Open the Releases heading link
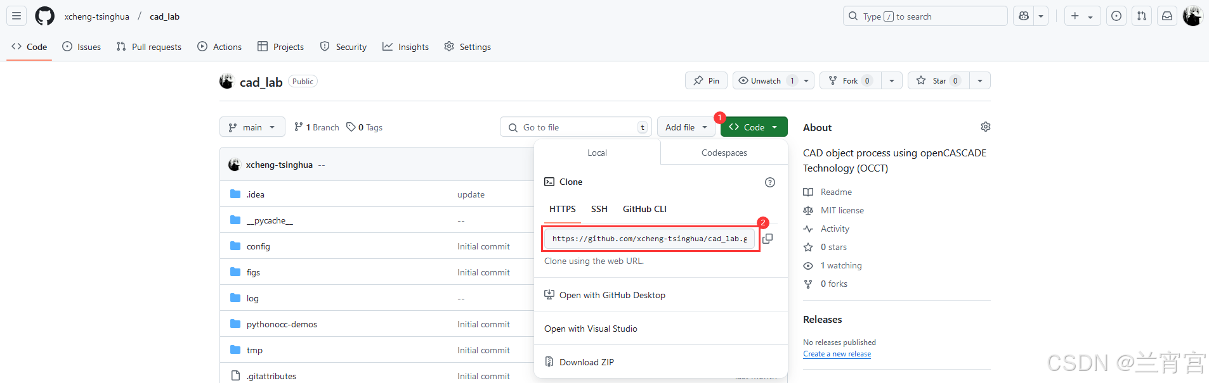This screenshot has height=383, width=1209. pyautogui.click(x=823, y=320)
